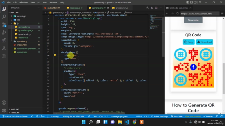Click the Copy button above QR code
225x126 pixels.
click(x=188, y=42)
